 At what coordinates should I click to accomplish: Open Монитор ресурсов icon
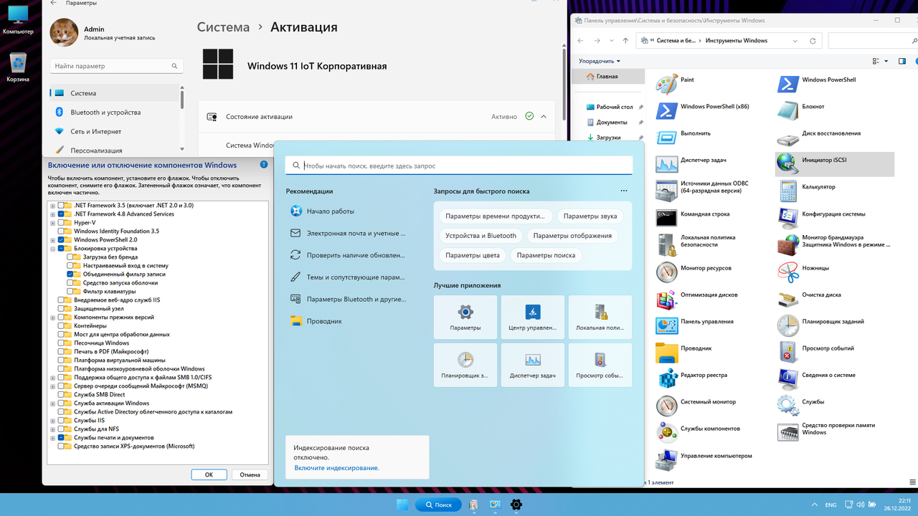click(666, 272)
